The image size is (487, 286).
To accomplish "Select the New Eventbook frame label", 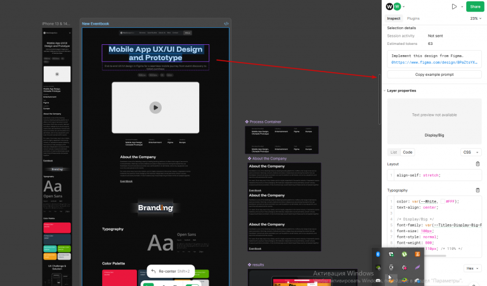I will pos(95,23).
